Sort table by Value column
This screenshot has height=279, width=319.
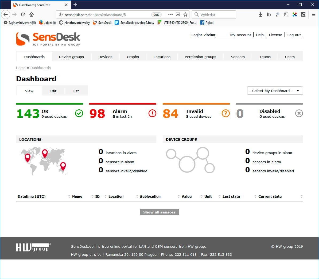point(186,196)
